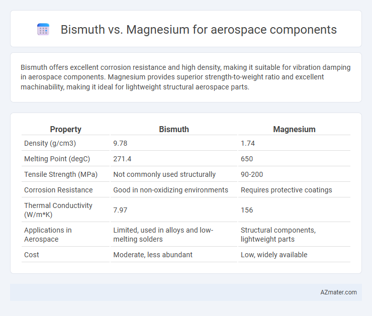Click 'Low, widely available' cell
The width and height of the screenshot is (372, 316).
click(274, 255)
